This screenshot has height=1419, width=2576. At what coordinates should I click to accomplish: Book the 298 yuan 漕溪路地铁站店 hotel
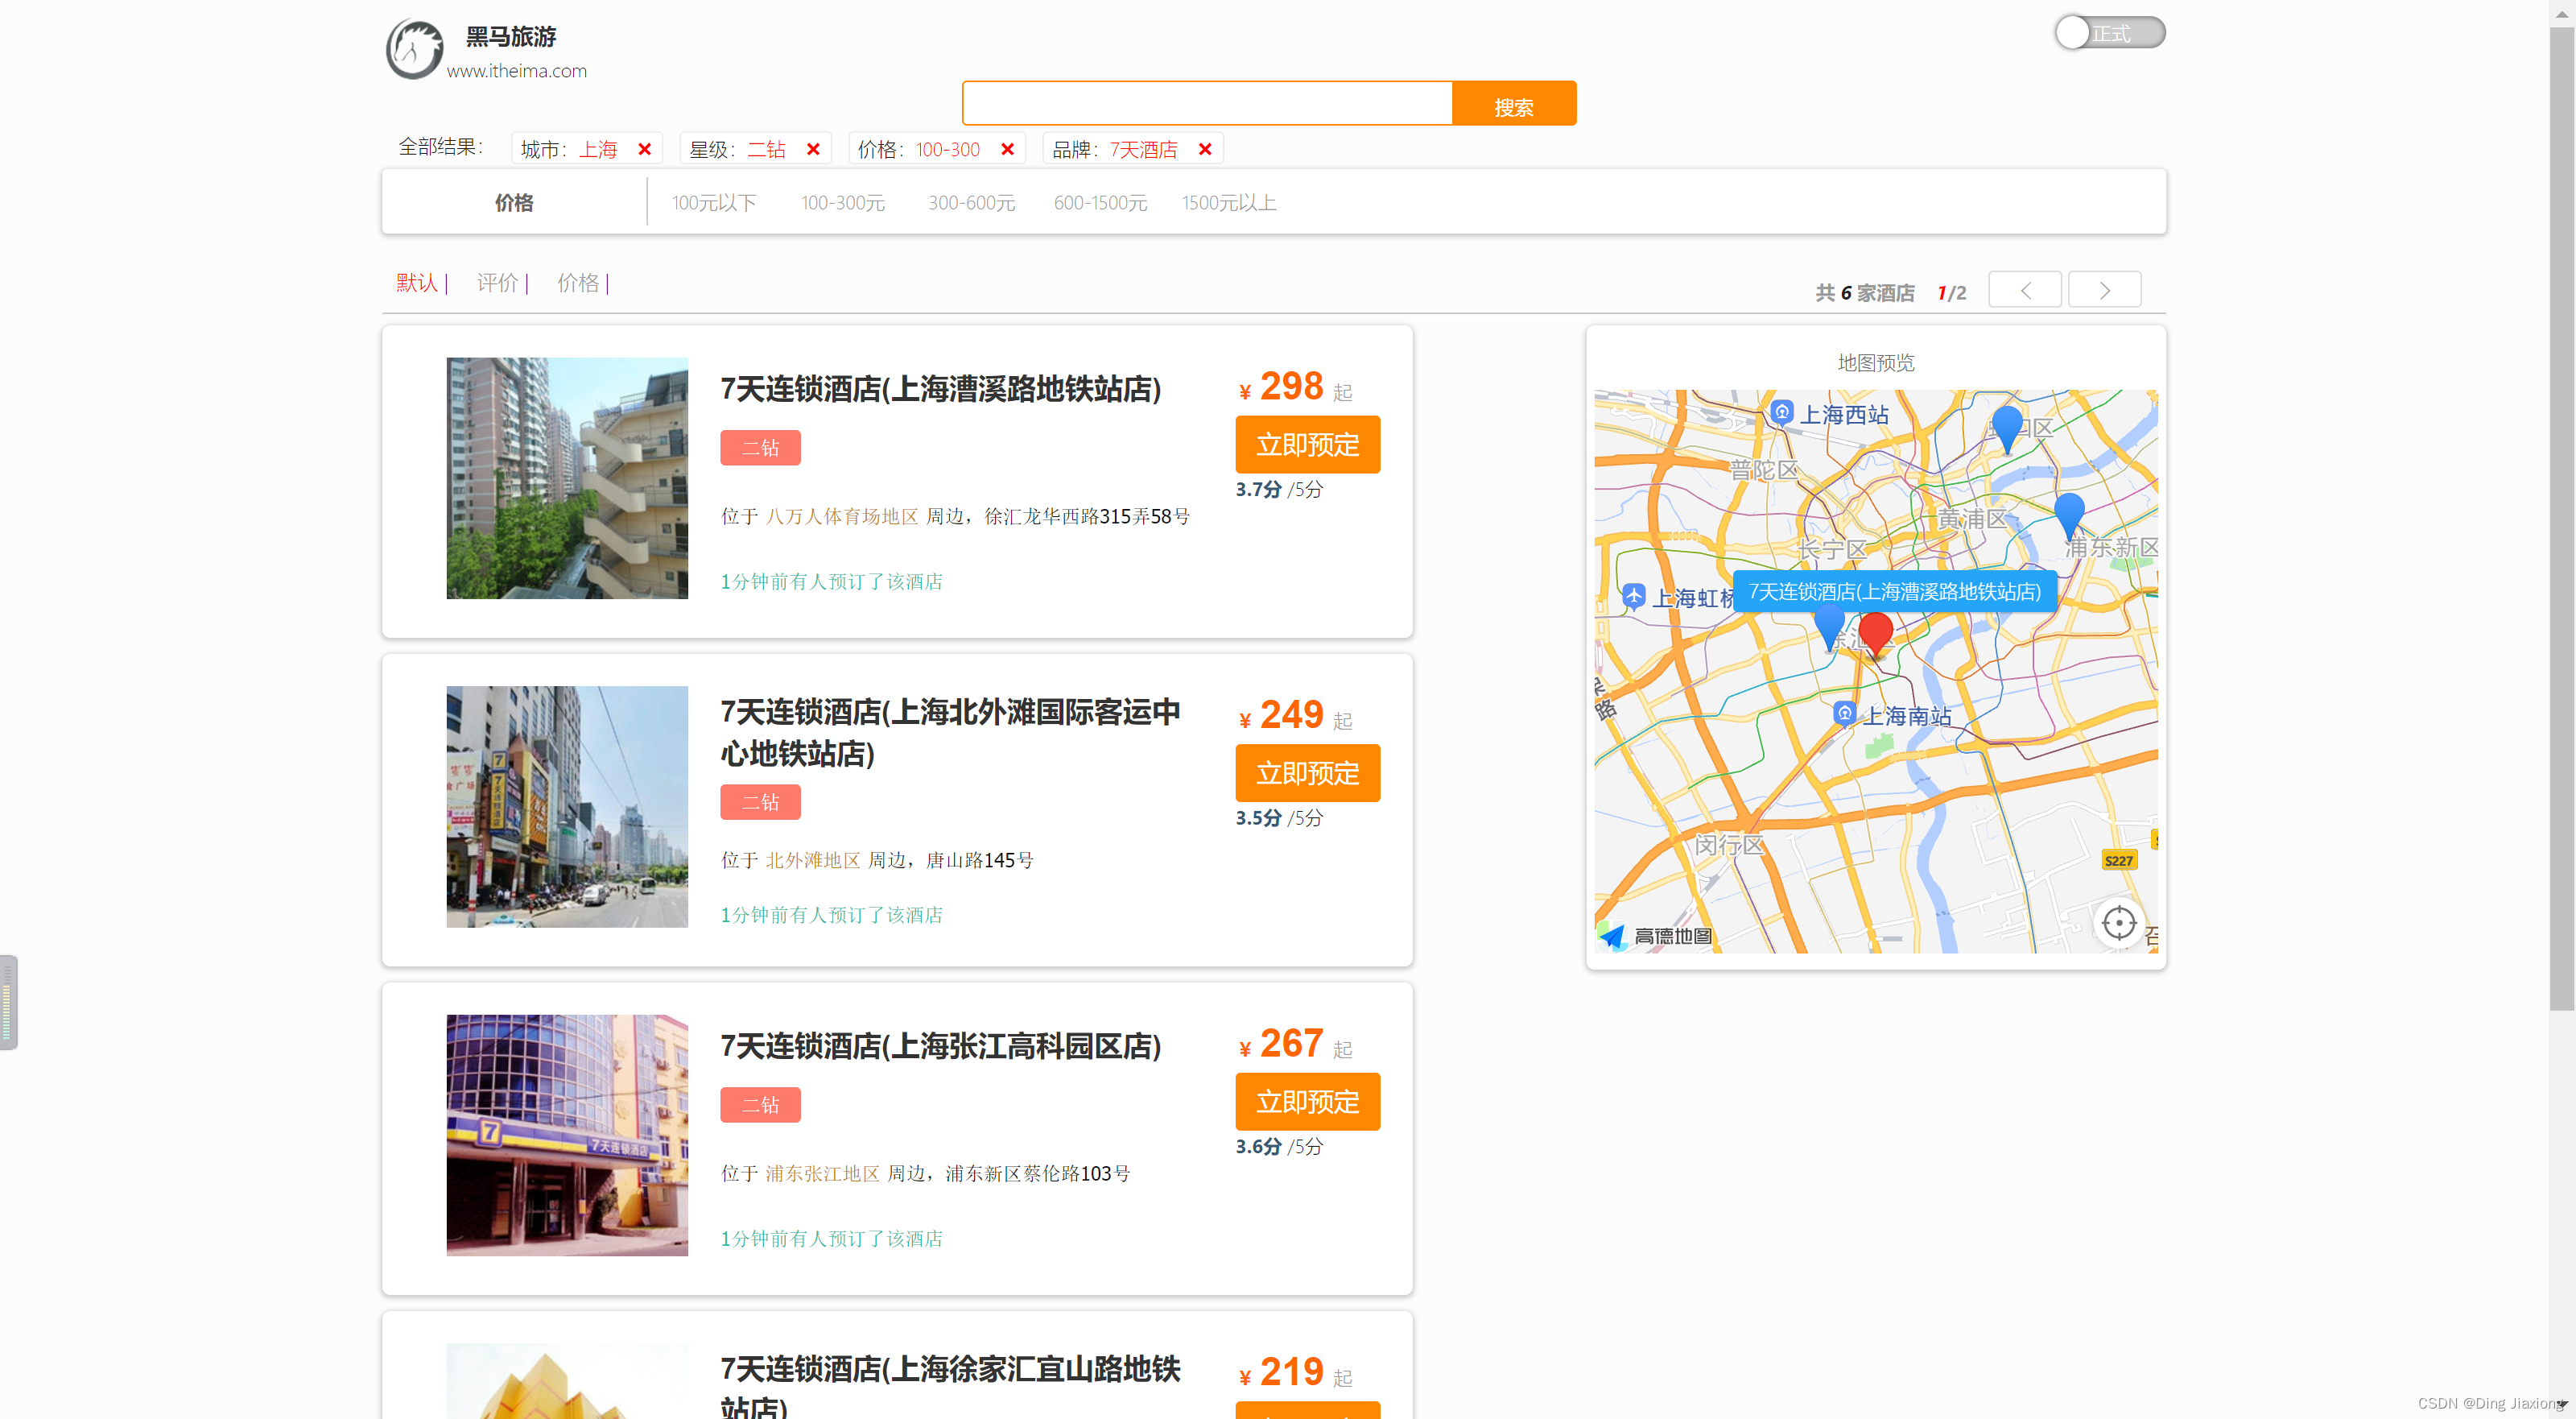click(1307, 445)
